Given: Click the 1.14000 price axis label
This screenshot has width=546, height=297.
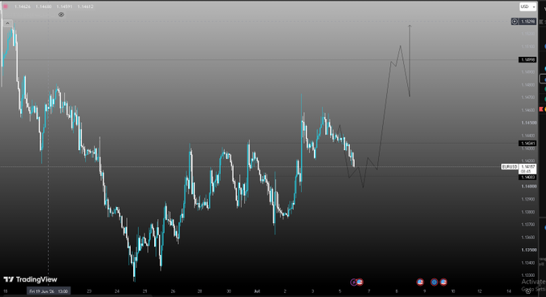Looking at the screenshot, I should 528,186.
